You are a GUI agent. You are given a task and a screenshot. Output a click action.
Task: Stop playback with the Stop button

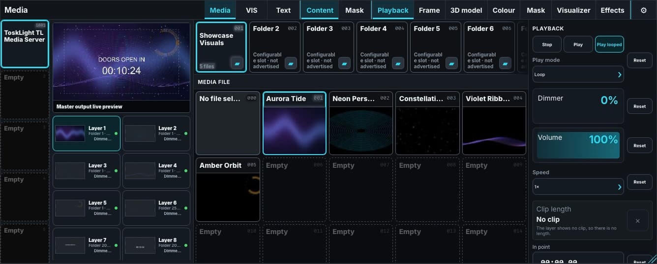547,44
